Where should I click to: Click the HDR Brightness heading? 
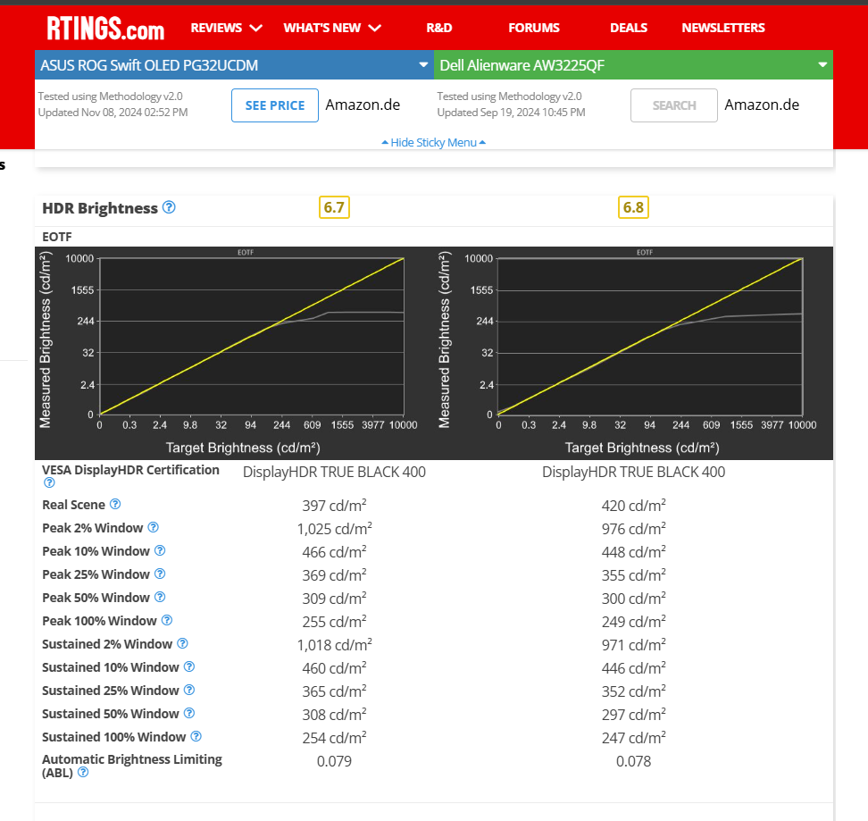[x=100, y=208]
